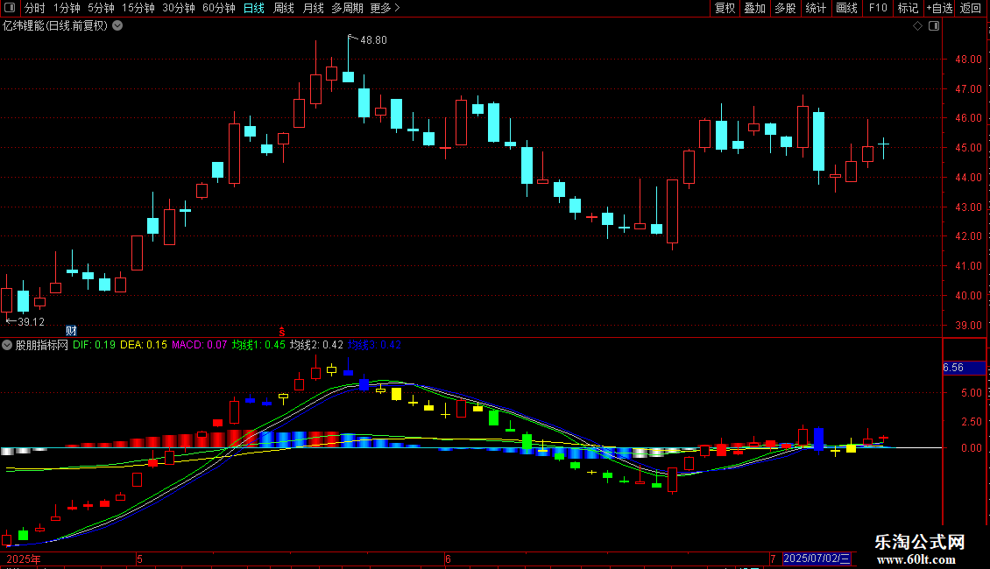Expand dropdown beside 亿纬锂能 title
Image resolution: width=990 pixels, height=569 pixels.
point(117,25)
